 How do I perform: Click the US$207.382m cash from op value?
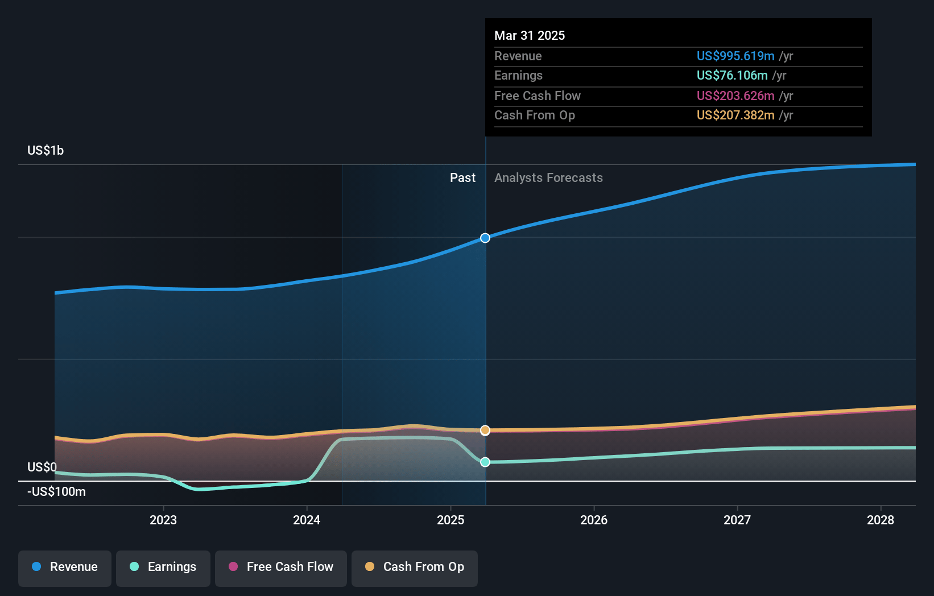(x=735, y=115)
